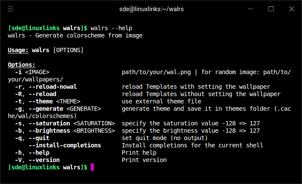
Task: Click the -q, --quit option
Action: coord(32,138)
